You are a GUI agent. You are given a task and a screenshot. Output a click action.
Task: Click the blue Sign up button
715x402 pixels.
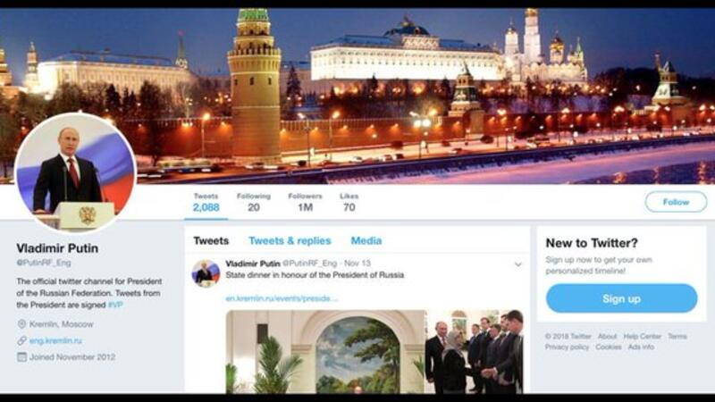(621, 298)
